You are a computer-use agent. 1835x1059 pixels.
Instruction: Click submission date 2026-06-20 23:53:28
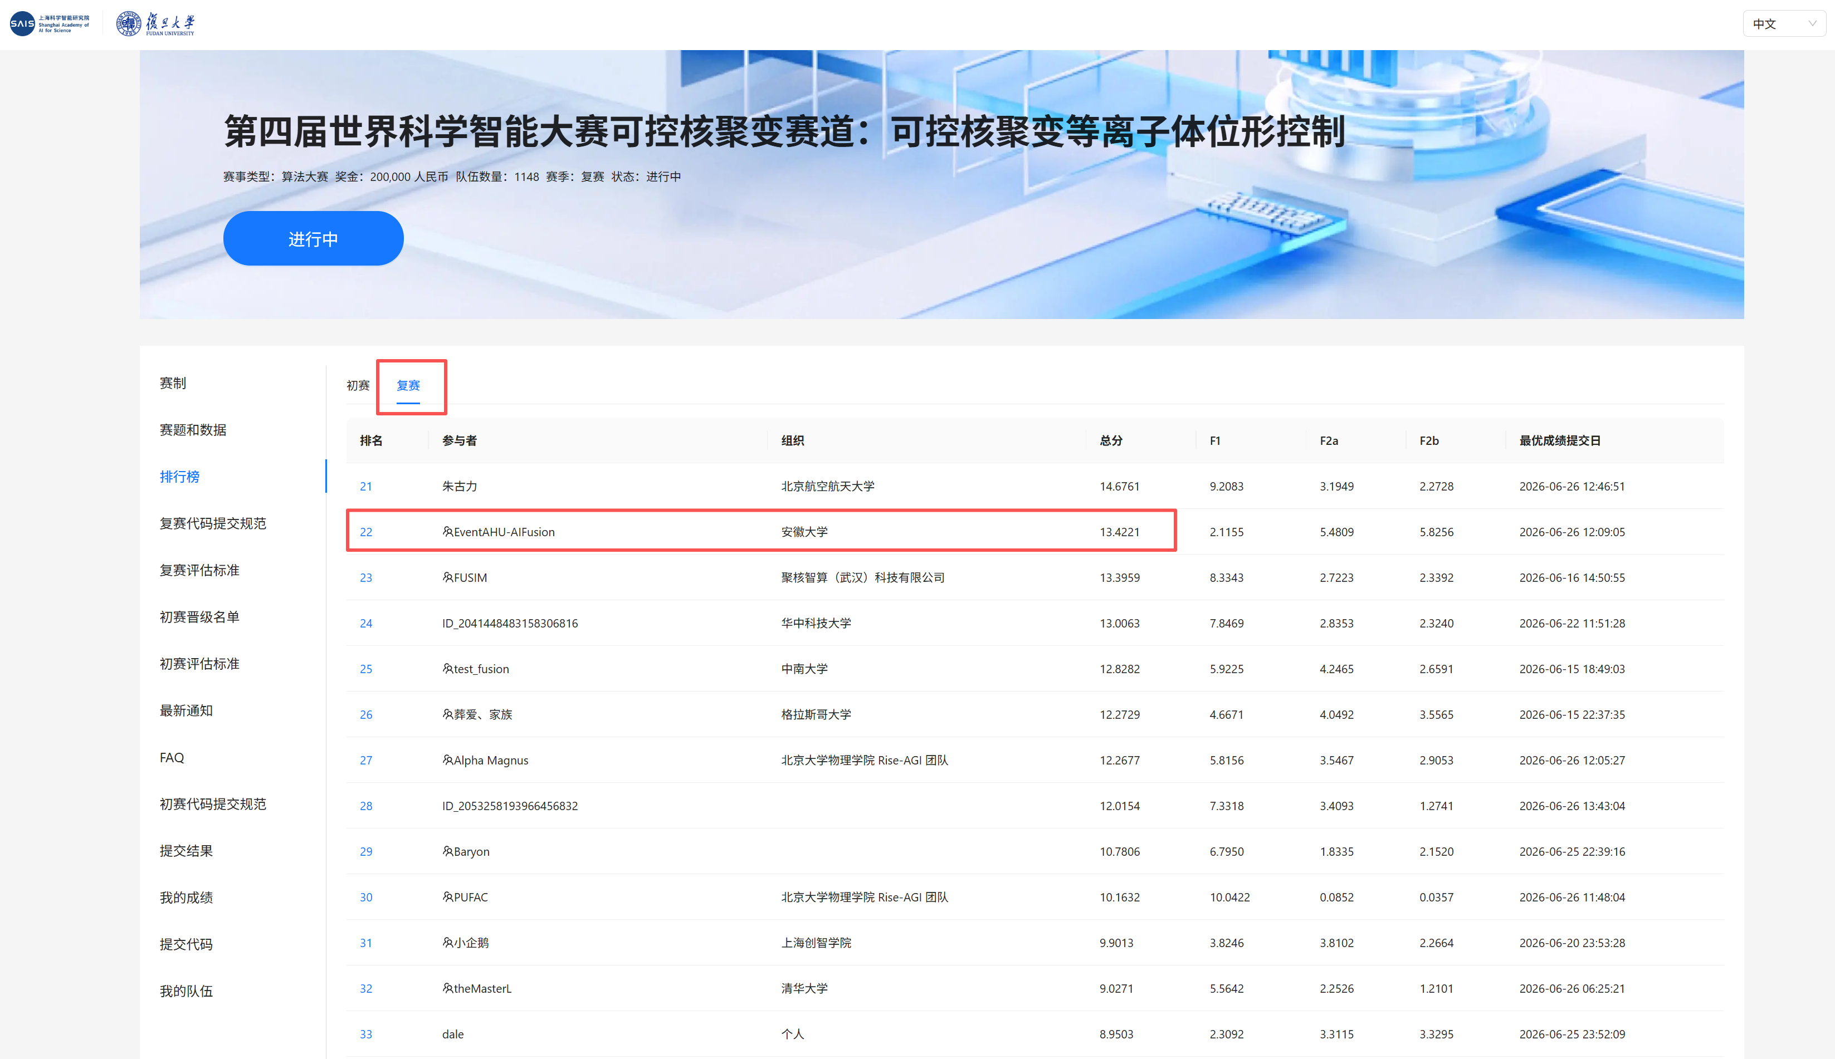[x=1572, y=943]
